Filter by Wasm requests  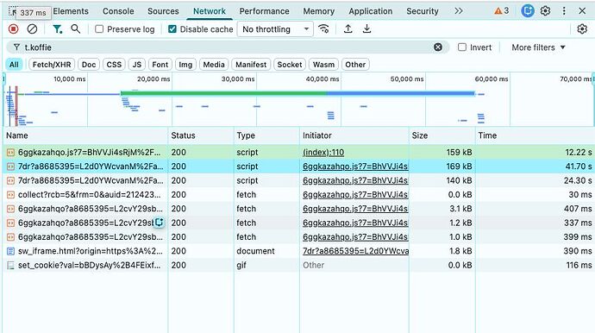pos(323,65)
